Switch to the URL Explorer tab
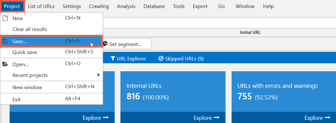Screen dimensions: 336x123 point(128,58)
